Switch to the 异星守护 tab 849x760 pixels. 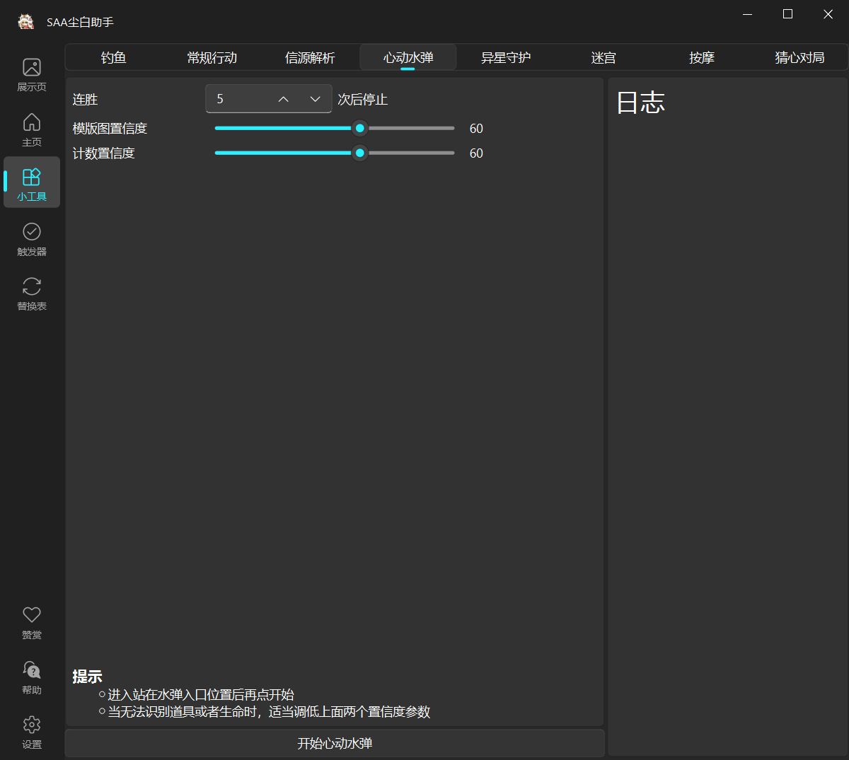point(506,57)
